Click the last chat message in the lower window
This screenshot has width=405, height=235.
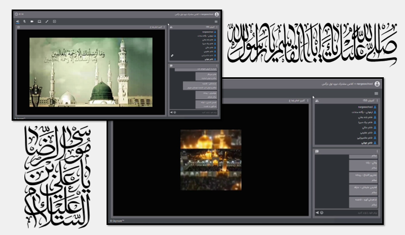pos(364,202)
